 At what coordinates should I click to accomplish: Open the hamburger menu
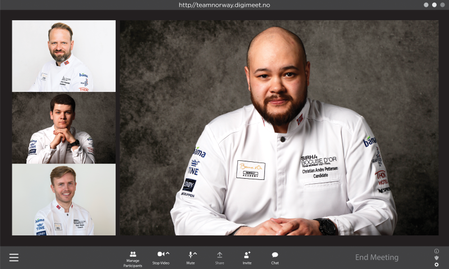click(x=14, y=258)
